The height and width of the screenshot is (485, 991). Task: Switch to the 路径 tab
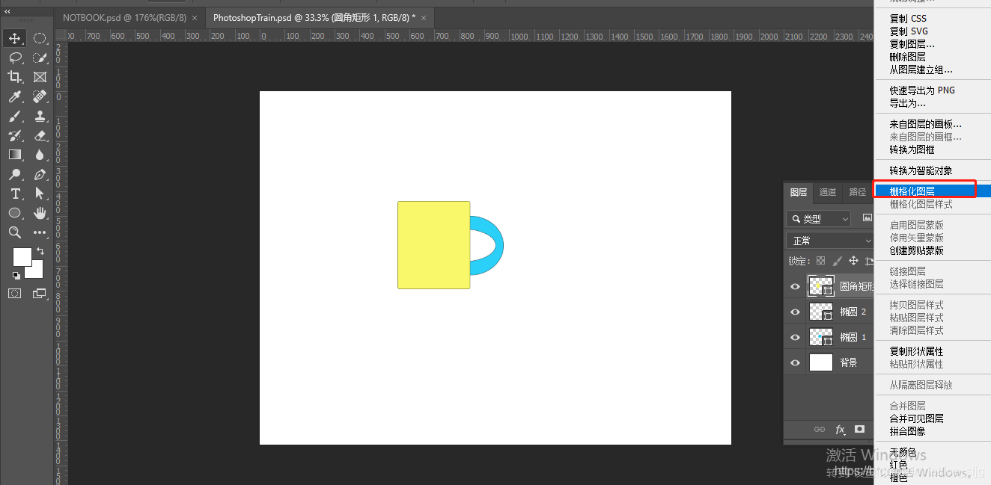[857, 192]
